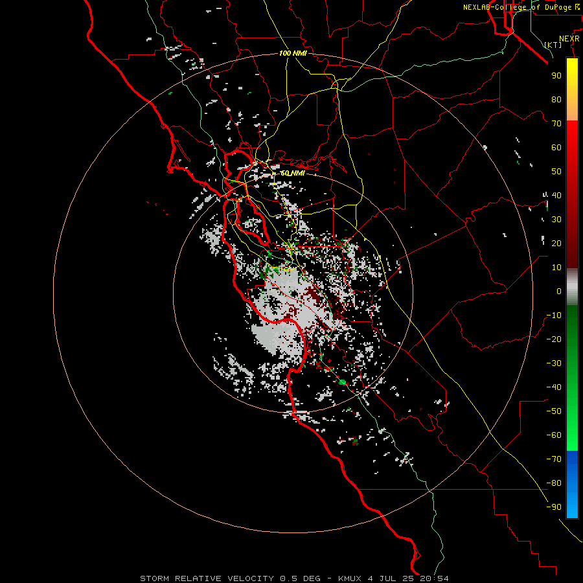Click the positive 50 scale value
Image resolution: width=583 pixels, height=583 pixels.
point(556,172)
